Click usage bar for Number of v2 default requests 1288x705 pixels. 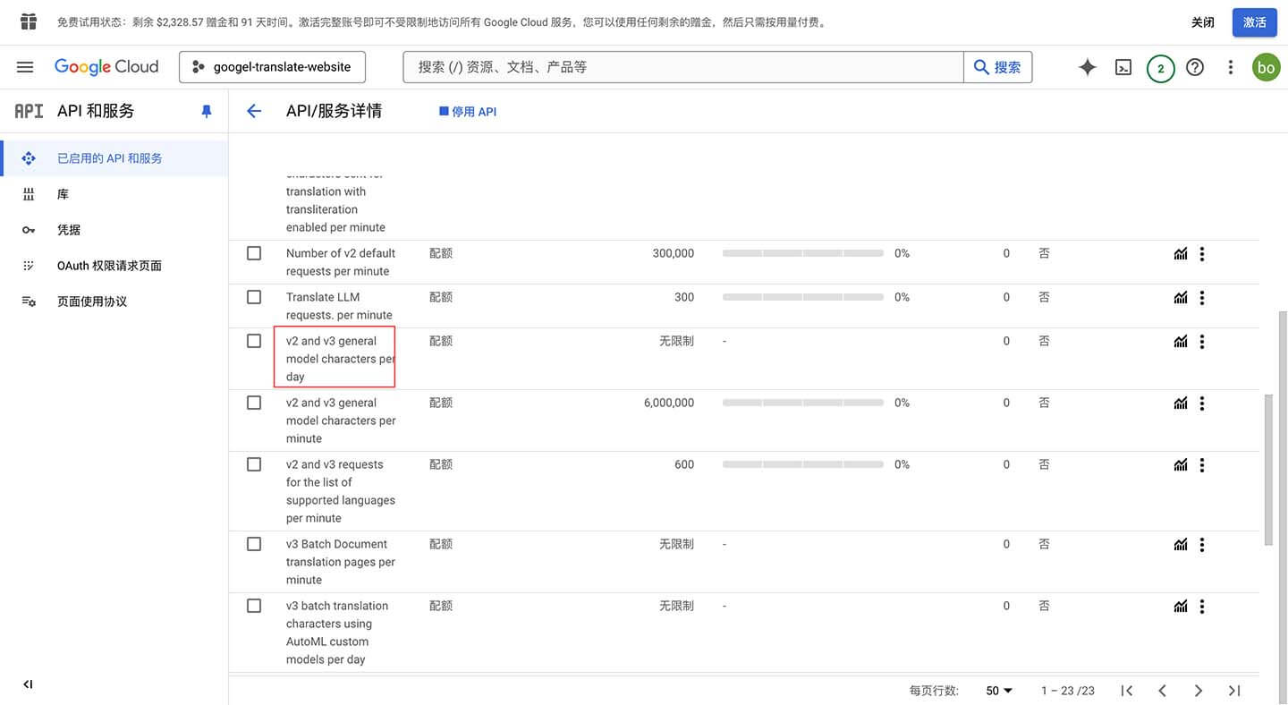(803, 254)
